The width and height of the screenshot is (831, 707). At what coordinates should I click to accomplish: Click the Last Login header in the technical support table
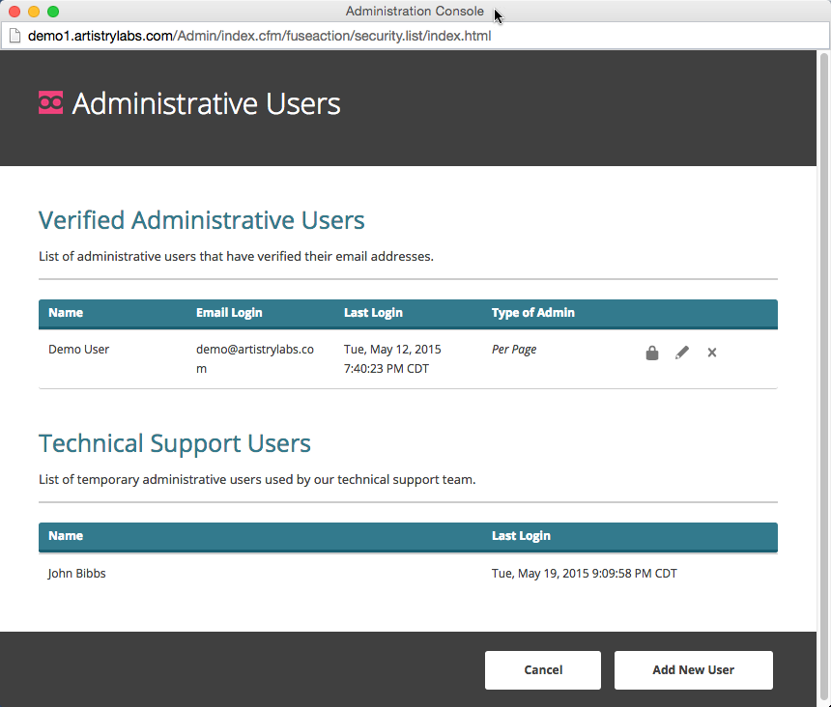[x=521, y=535]
